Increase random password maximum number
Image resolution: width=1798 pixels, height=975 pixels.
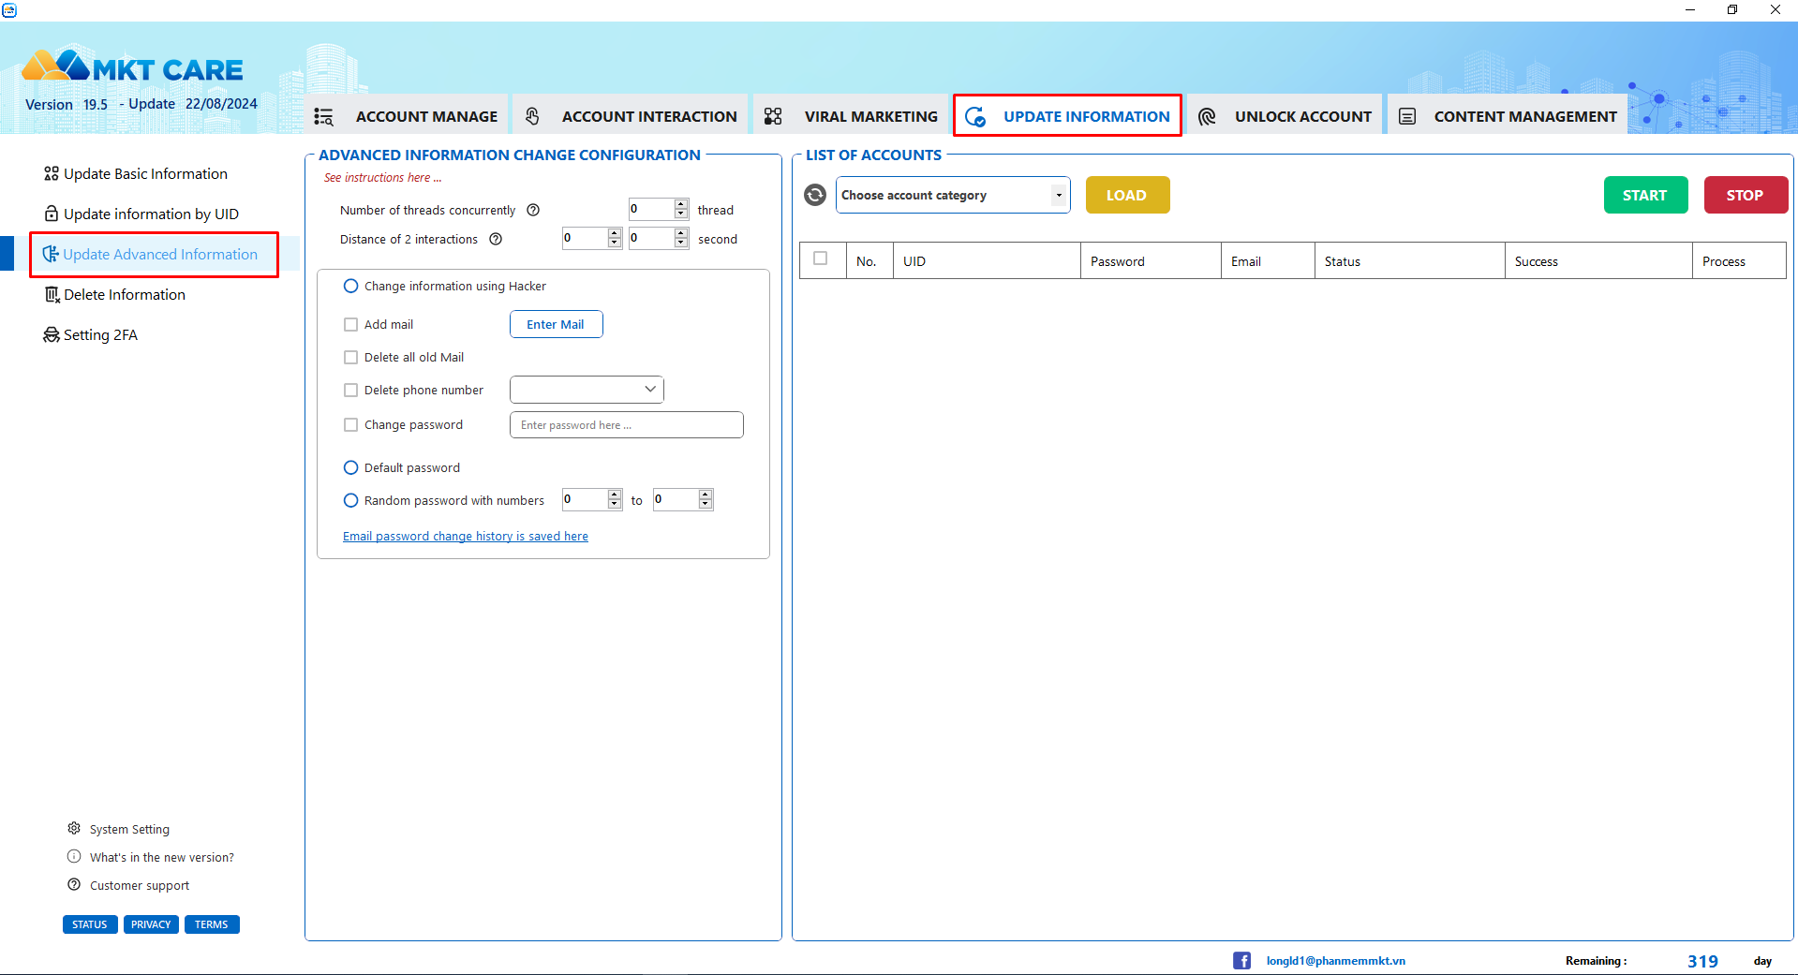pyautogui.click(x=706, y=494)
